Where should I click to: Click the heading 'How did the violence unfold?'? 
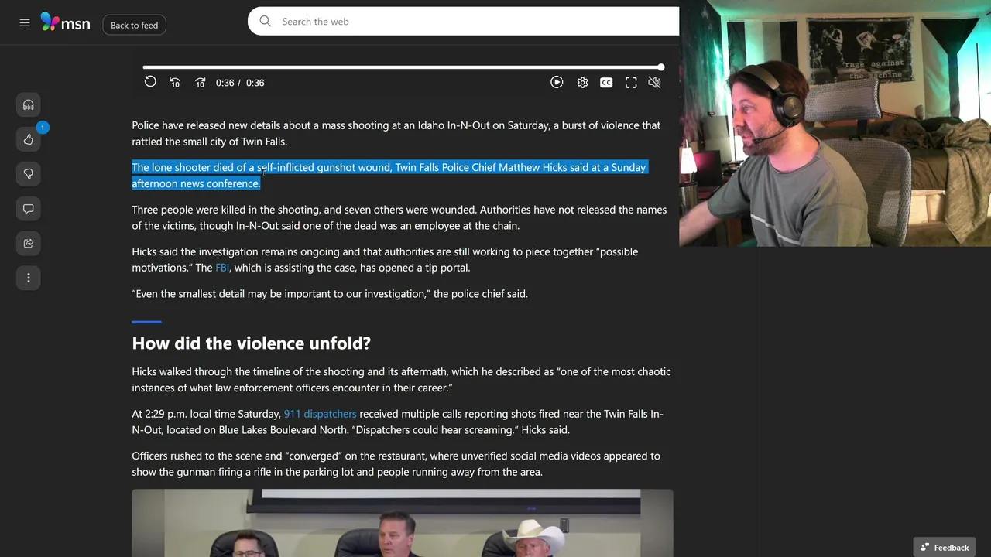(x=251, y=343)
